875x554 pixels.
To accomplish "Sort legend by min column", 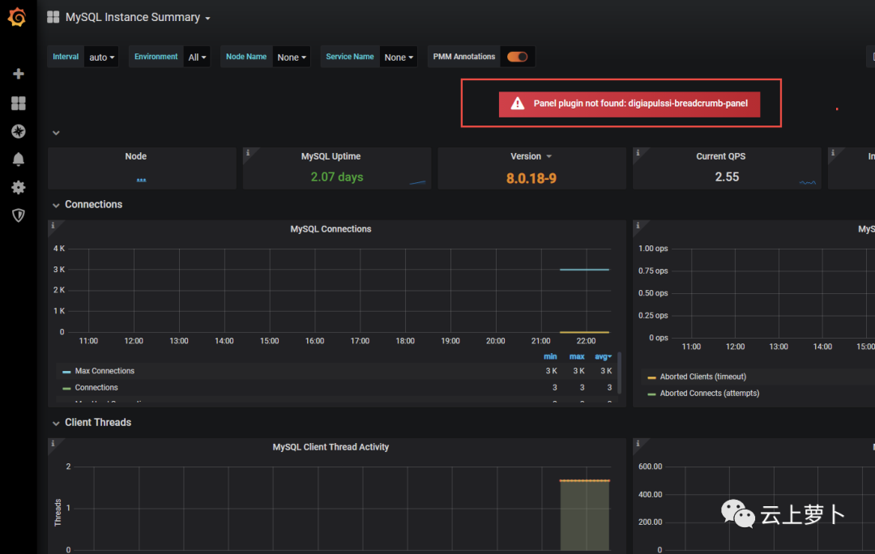I will 550,356.
